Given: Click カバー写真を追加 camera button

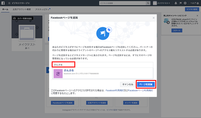Looking at the screenshot, I should click(x=23, y=18).
